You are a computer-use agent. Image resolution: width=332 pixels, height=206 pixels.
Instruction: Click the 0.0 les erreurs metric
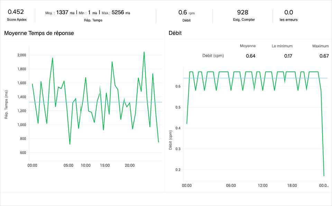(x=288, y=12)
